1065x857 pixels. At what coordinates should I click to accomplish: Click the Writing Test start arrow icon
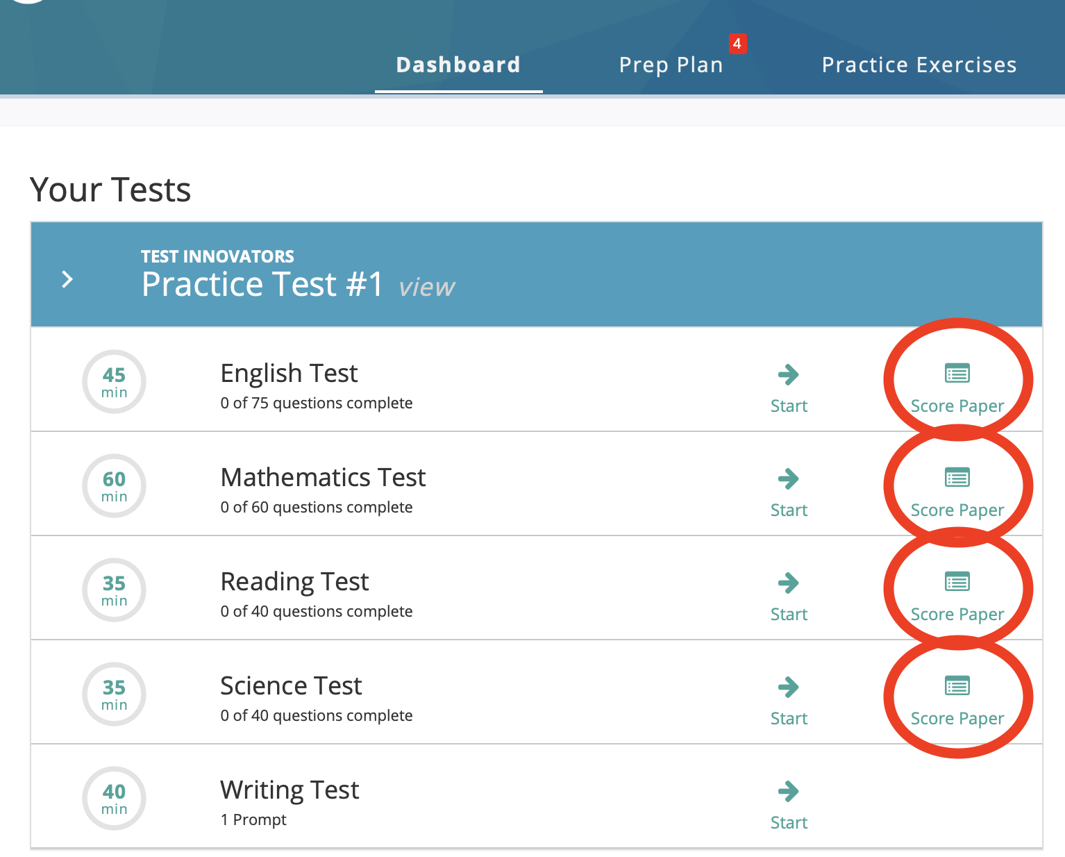788,792
